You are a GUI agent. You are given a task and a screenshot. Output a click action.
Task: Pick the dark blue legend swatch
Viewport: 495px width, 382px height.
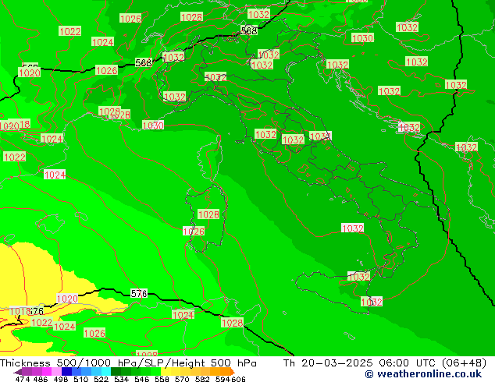point(66,372)
